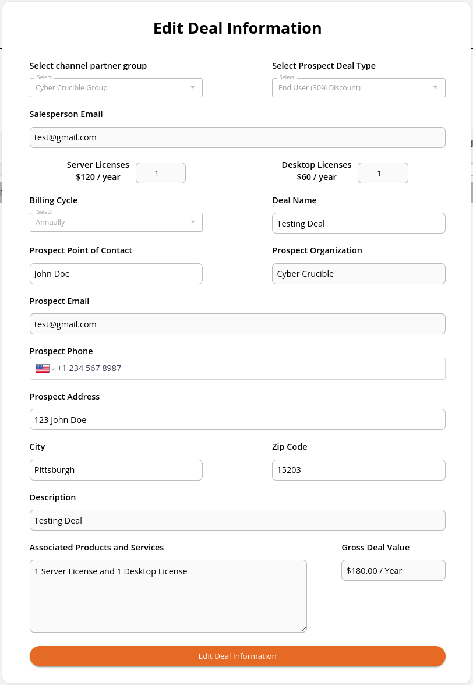Select the Description text field
This screenshot has height=685, width=473.
[238, 520]
